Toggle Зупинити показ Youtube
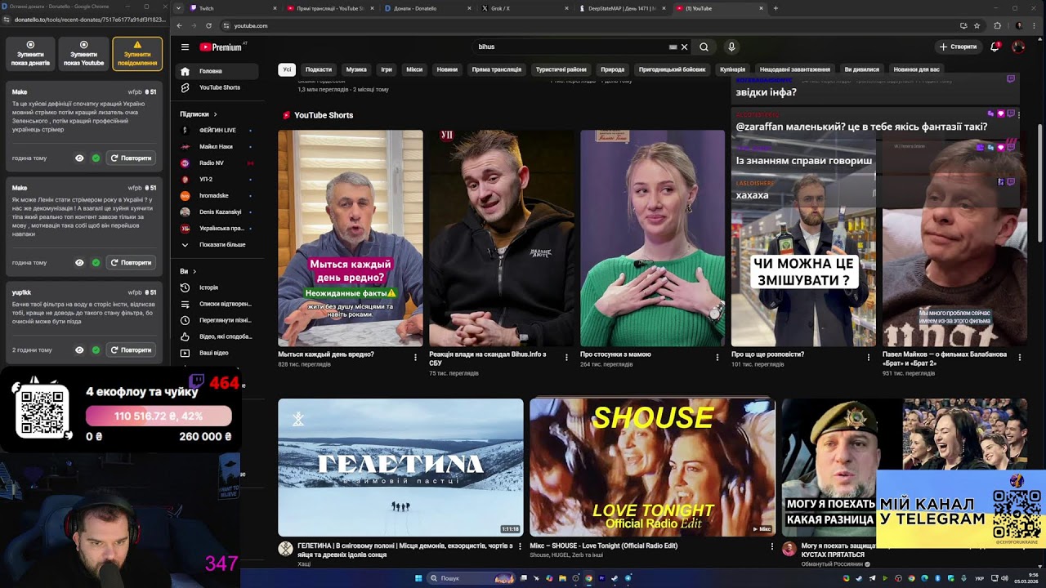1046x588 pixels. click(83, 53)
